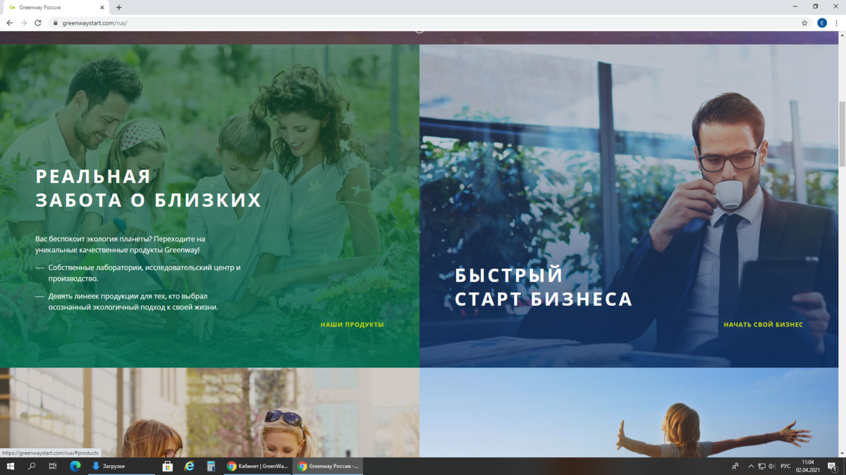Screen dimensions: 846x475
Task: Reload the Greenway page
Action: 38,23
